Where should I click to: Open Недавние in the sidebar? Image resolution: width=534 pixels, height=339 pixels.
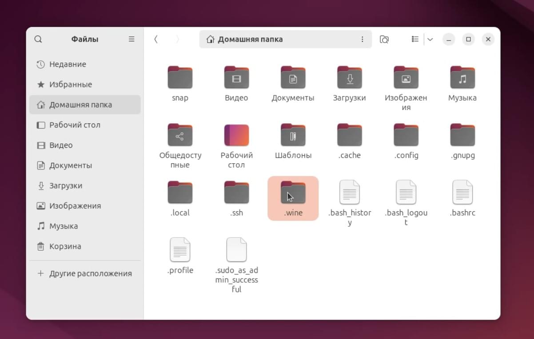(85, 64)
